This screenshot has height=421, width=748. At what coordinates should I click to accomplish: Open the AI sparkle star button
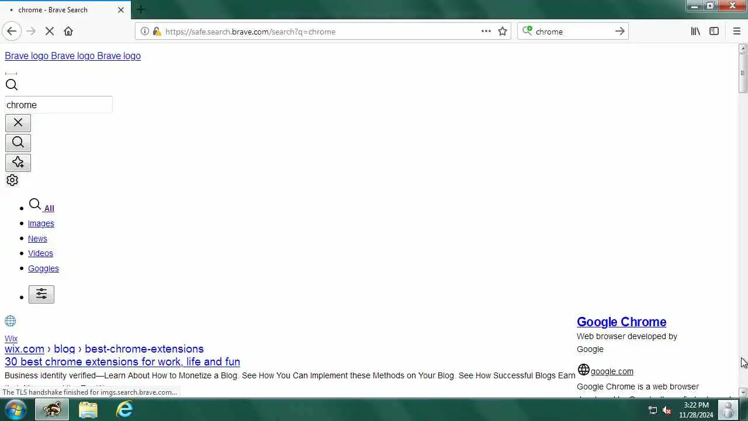point(18,163)
